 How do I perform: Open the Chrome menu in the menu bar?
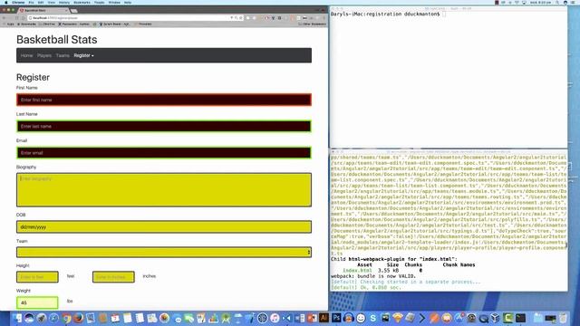point(18,2)
